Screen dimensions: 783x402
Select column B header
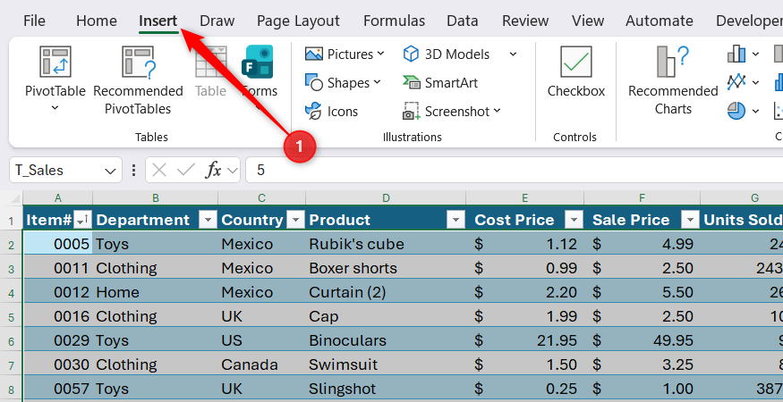point(156,198)
